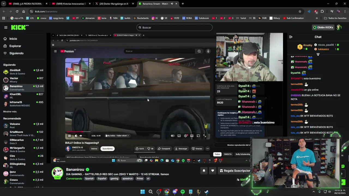Click the Prime tag
This screenshot has height=196, width=349.
(x=140, y=179)
